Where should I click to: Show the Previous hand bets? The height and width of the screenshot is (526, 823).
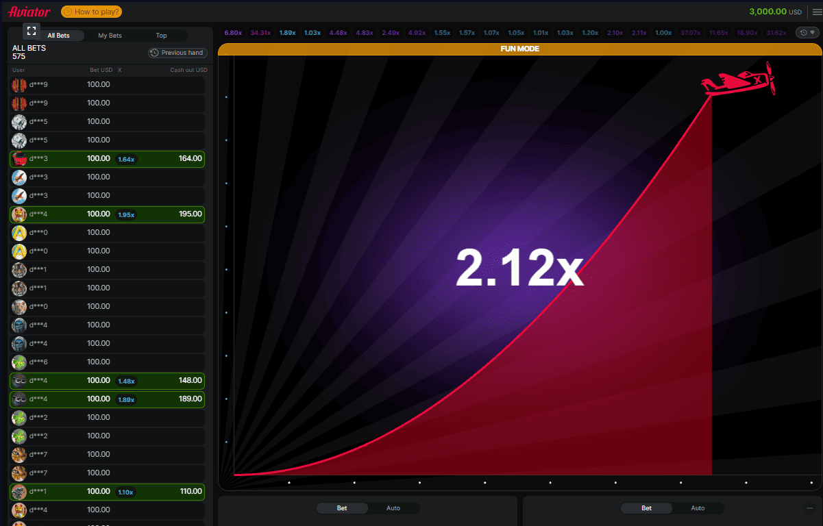tap(177, 53)
